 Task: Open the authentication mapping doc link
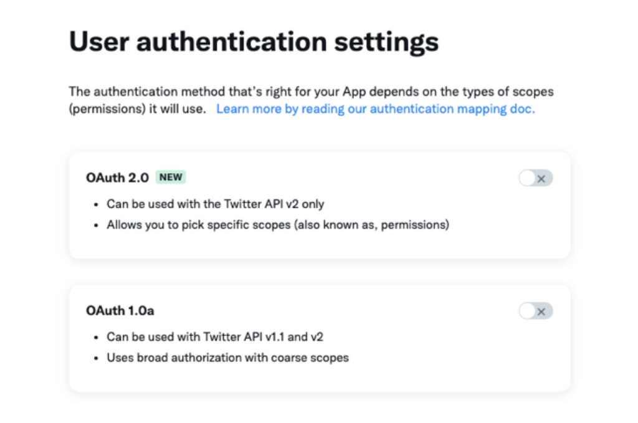pyautogui.click(x=375, y=109)
